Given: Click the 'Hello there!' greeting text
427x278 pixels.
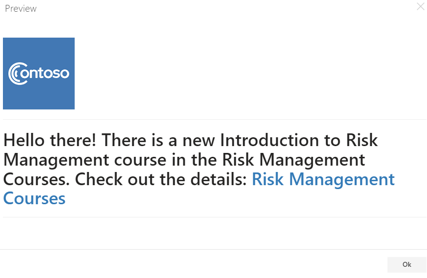Looking at the screenshot, I should pyautogui.click(x=50, y=140).
